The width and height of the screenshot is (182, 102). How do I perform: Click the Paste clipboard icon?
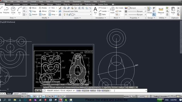tap(173, 10)
